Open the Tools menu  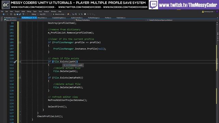coord(40,12)
